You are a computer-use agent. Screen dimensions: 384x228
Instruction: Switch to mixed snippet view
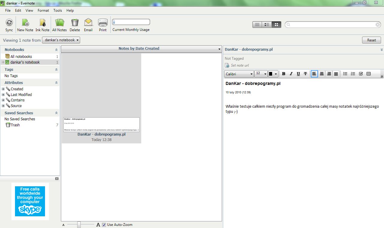(x=267, y=25)
